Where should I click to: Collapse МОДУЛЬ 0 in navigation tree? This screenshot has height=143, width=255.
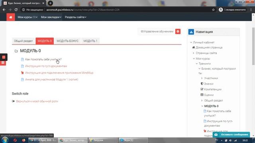202,106
